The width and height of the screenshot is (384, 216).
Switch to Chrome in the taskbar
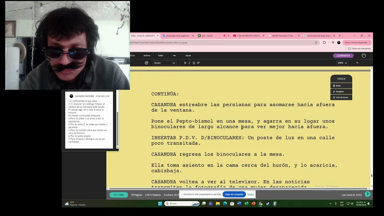click(x=261, y=204)
